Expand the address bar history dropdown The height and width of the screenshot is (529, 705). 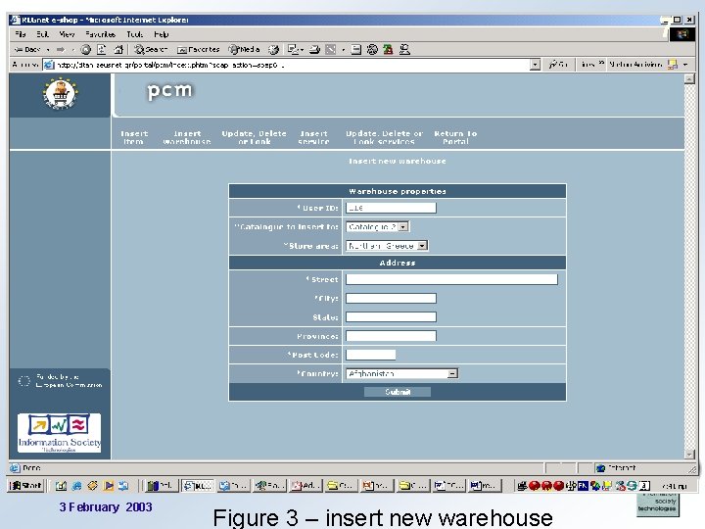(x=535, y=65)
